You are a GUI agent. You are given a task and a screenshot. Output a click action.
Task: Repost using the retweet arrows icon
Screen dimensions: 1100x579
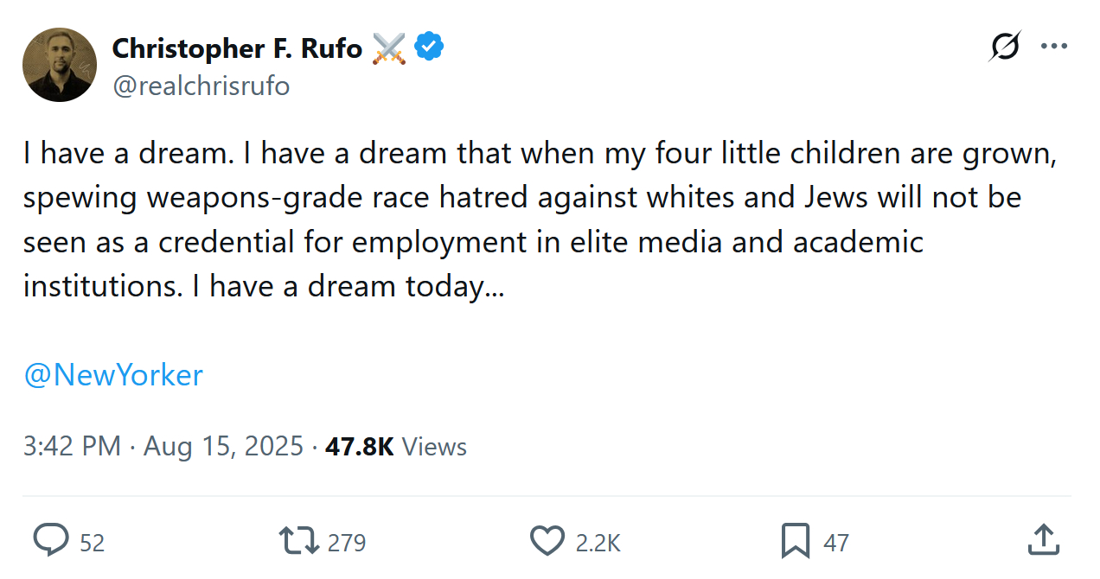pyautogui.click(x=298, y=541)
